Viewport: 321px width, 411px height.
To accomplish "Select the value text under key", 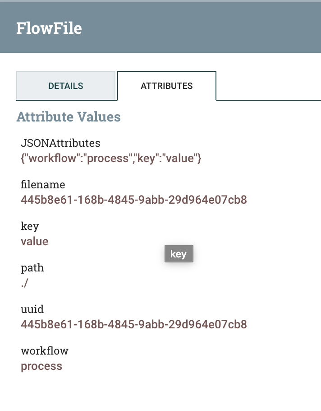I will pos(33,241).
